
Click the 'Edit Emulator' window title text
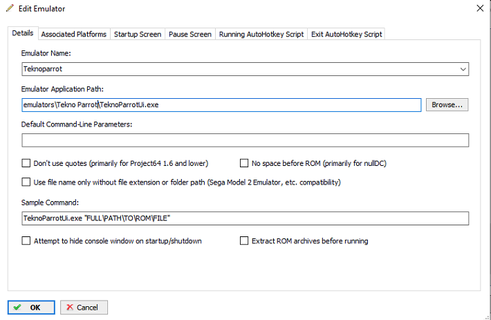(x=41, y=9)
